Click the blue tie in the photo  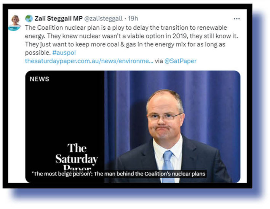(168, 166)
